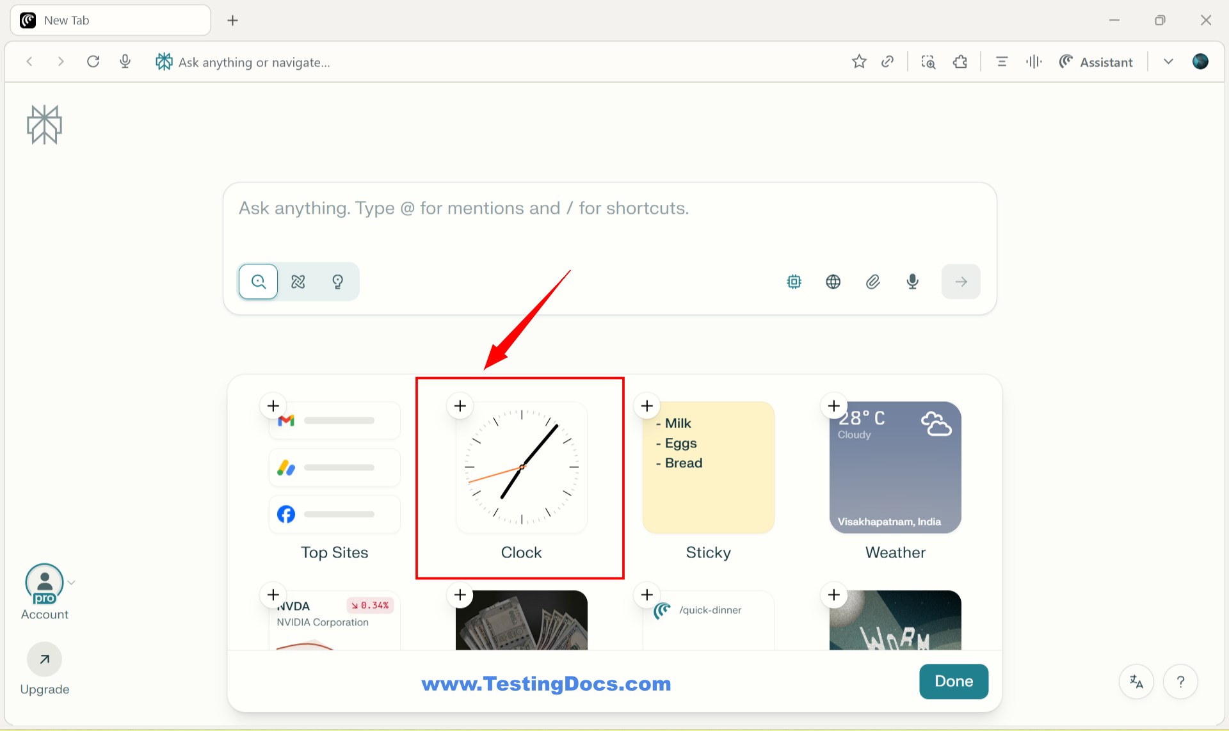Open the model selector chip icon
This screenshot has height=731, width=1229.
[x=794, y=282]
